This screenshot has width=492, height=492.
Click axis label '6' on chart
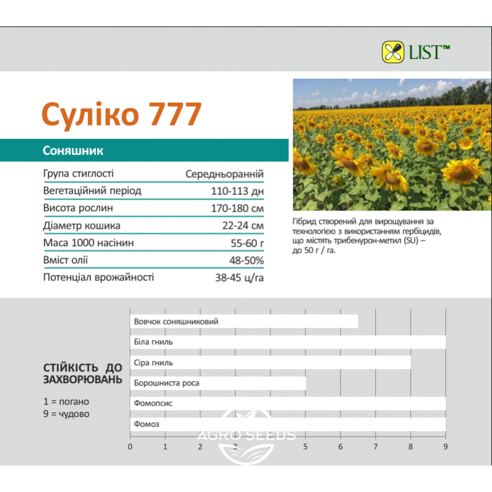pyautogui.click(x=341, y=447)
